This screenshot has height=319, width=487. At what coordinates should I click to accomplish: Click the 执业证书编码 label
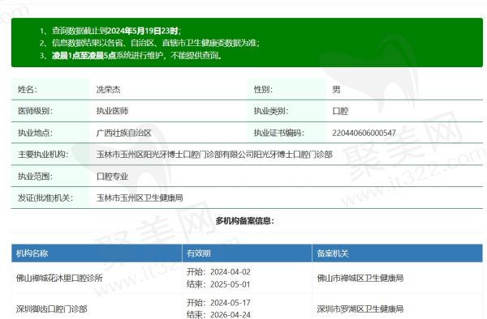279,133
